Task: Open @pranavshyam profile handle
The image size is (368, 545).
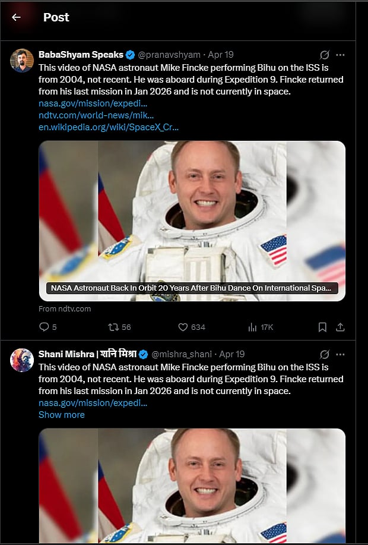Action: point(169,55)
